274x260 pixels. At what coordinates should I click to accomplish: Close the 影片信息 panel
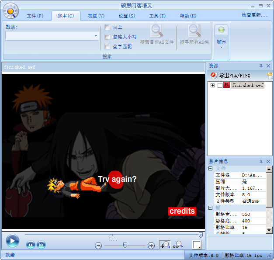[x=268, y=161]
